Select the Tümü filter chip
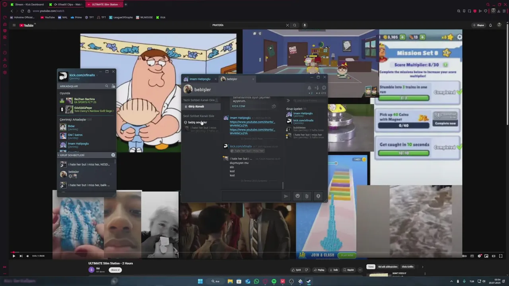 coord(371,267)
